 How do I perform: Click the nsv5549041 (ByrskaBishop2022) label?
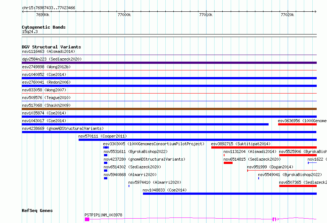tap(290, 175)
